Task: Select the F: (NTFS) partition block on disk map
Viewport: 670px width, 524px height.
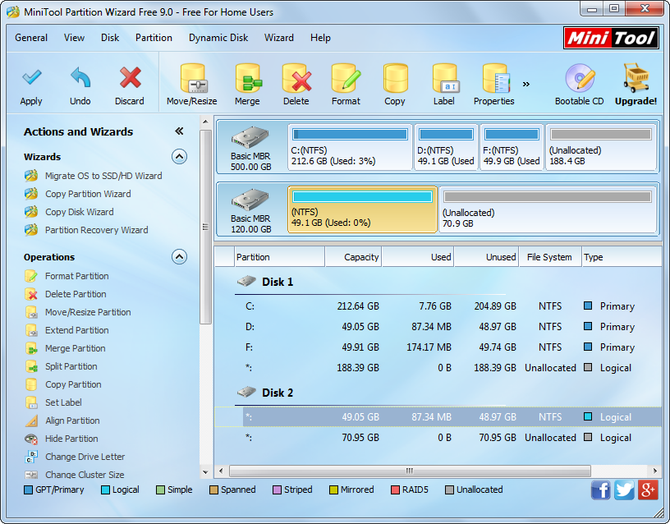Action: 512,148
